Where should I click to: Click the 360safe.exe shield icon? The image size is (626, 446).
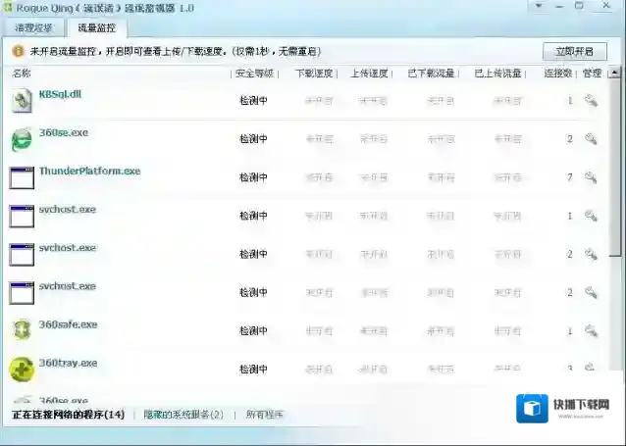[22, 330]
